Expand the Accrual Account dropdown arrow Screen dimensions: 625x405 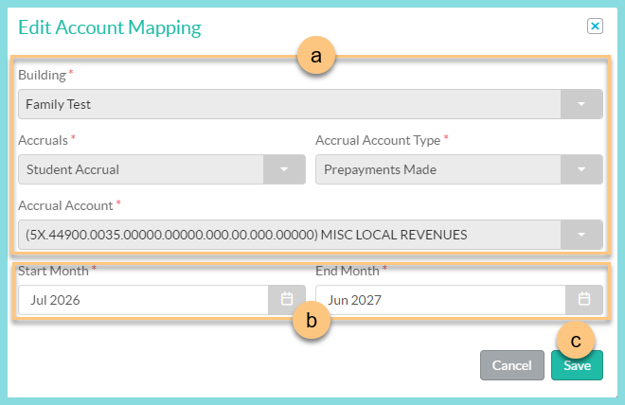click(581, 234)
